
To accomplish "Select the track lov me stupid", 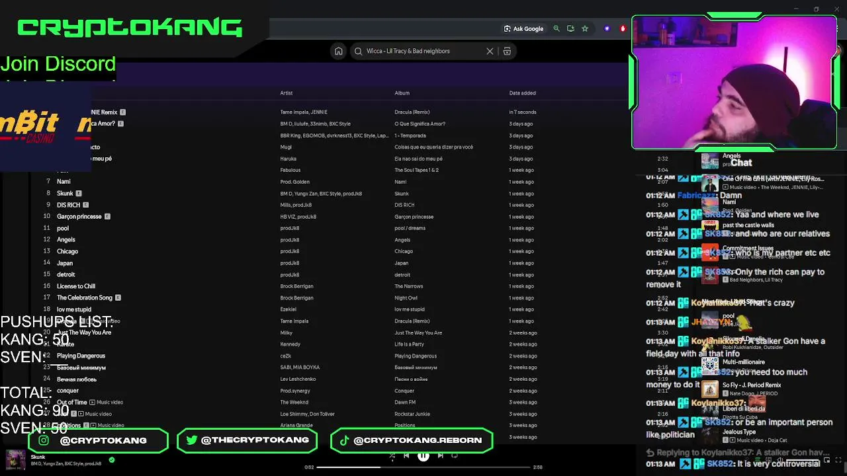I will (x=74, y=309).
